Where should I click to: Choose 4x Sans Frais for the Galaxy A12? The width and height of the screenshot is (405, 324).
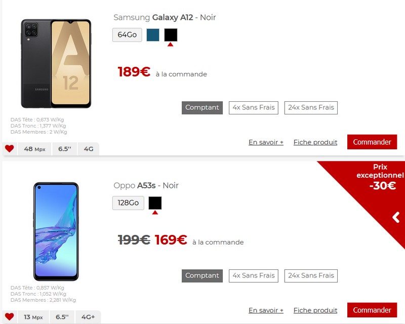coord(254,108)
